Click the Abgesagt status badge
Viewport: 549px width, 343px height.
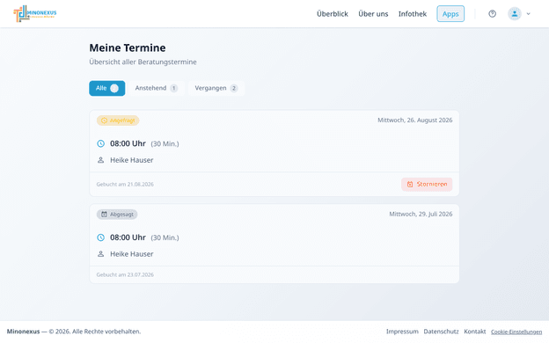117,215
